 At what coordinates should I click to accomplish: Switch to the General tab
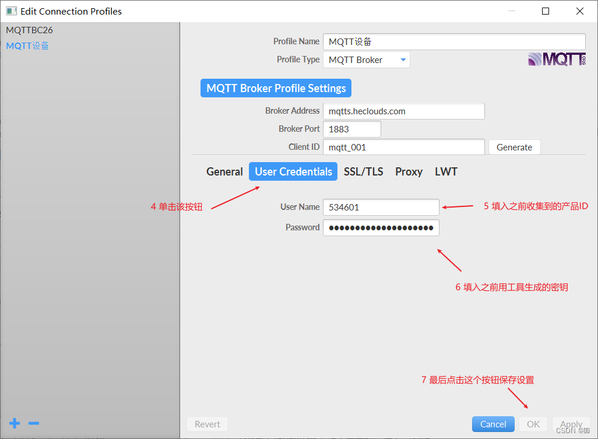click(x=224, y=171)
